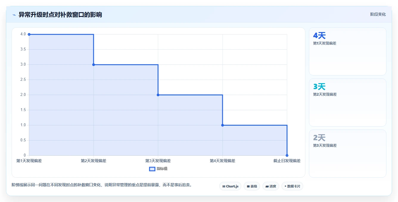Image resolution: width=398 pixels, height=202 pixels.
Task: Click x-axis label 第1天发现偏差
Action: tap(29, 161)
